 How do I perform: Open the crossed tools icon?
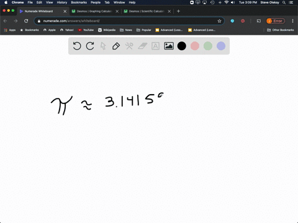pos(129,46)
